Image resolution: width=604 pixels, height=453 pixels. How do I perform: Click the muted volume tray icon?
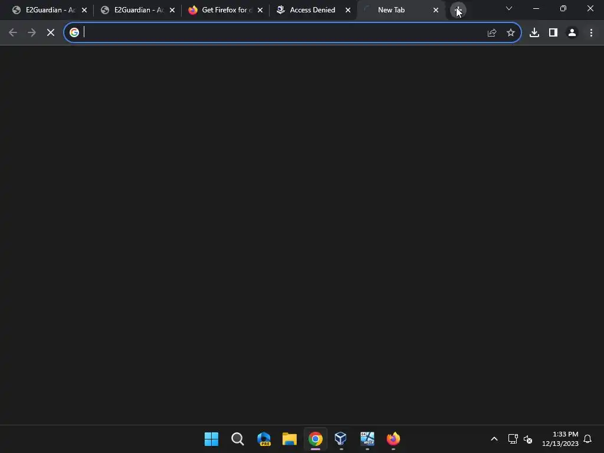tap(528, 439)
